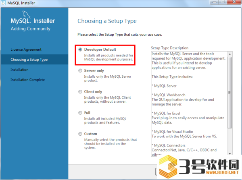Open the License Agreement step
This screenshot has width=242, height=180.
tap(26, 50)
